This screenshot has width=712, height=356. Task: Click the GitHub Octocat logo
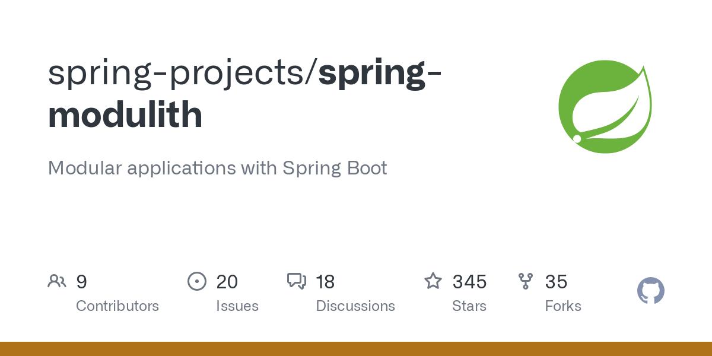click(x=650, y=291)
